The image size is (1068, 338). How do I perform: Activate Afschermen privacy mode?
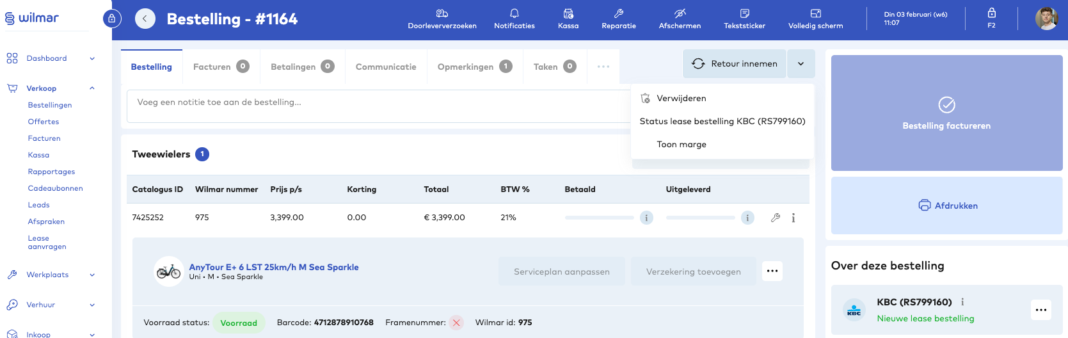pyautogui.click(x=680, y=19)
